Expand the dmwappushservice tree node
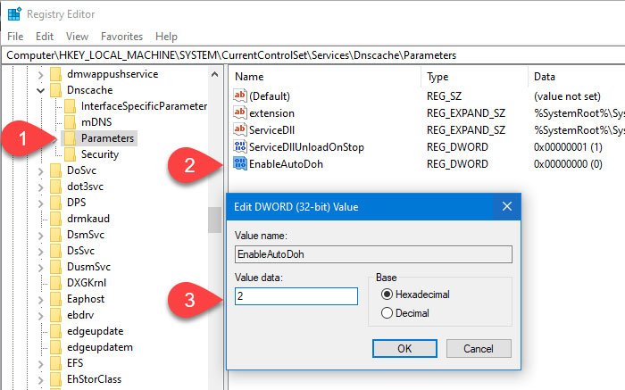 [x=41, y=74]
